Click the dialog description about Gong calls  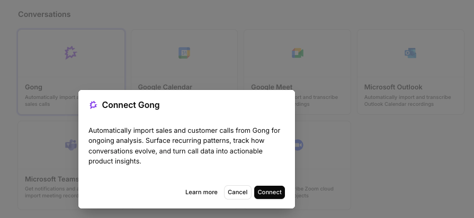[x=184, y=146]
